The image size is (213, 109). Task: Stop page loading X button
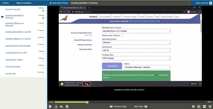69,12
